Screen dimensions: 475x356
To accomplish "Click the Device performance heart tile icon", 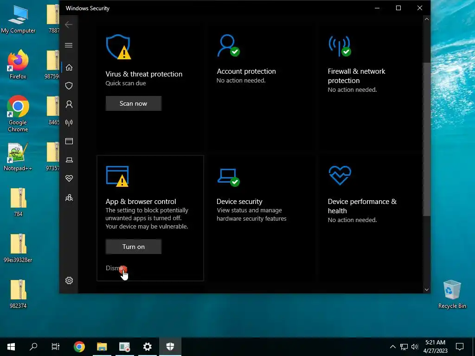I will pos(340,175).
